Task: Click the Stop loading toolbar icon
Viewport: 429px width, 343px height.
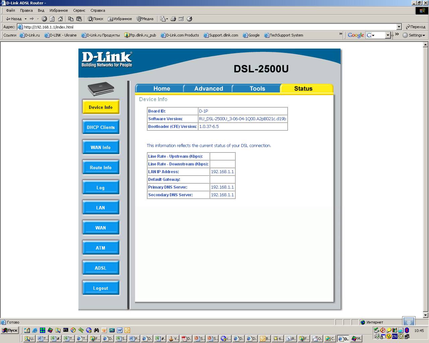Action: (x=44, y=19)
